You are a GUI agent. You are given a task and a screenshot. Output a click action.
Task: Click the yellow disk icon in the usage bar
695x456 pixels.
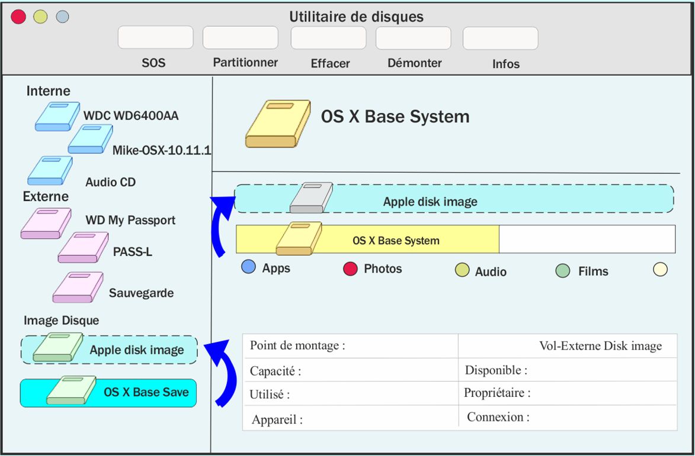[x=299, y=238]
